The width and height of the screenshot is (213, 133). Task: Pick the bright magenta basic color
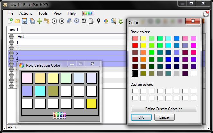[193, 45]
